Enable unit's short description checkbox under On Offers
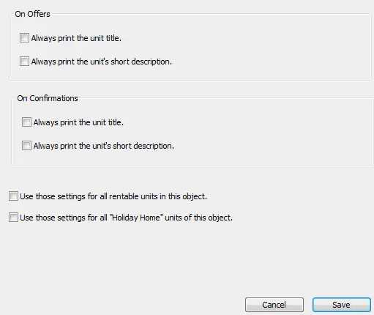Screen dimensions: 374x315 click(x=24, y=62)
